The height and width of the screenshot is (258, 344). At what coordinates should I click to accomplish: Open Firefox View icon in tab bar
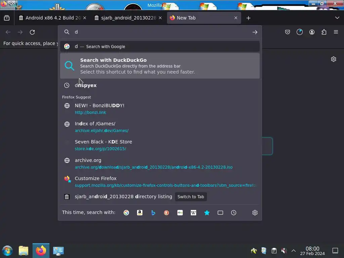[x=7, y=18]
